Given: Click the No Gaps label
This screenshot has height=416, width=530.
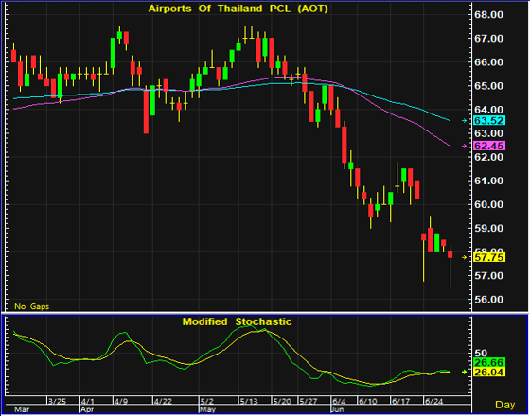Looking at the screenshot, I should point(31,306).
